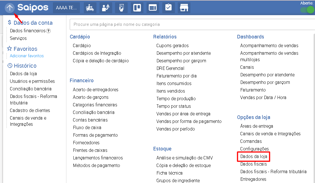Open Dados fiscais - Reforma tributária from Histórico
The height and width of the screenshot is (183, 315).
33,99
